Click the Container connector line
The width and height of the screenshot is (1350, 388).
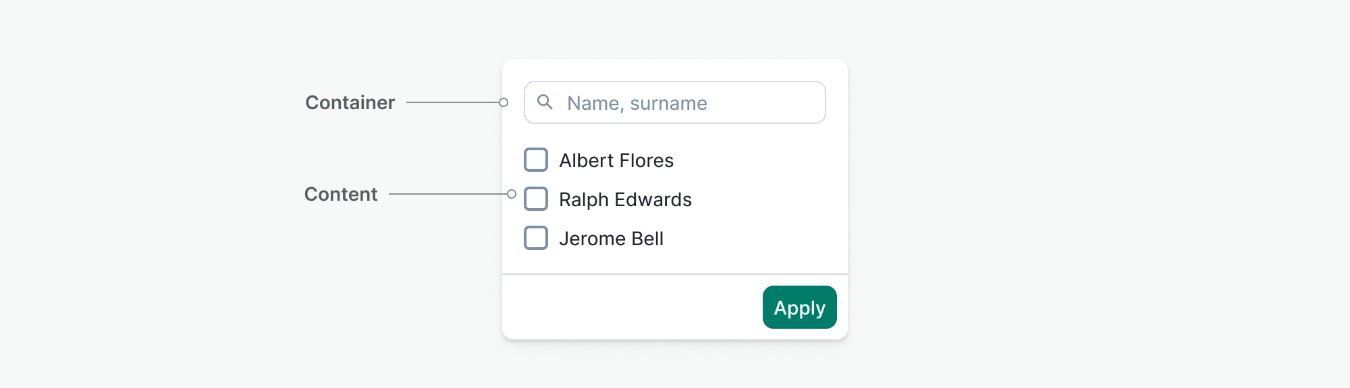pyautogui.click(x=452, y=102)
